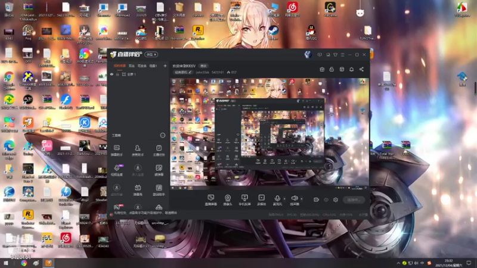Add a 多媒体 multimedia source
This screenshot has height=268, width=477.
click(x=261, y=200)
